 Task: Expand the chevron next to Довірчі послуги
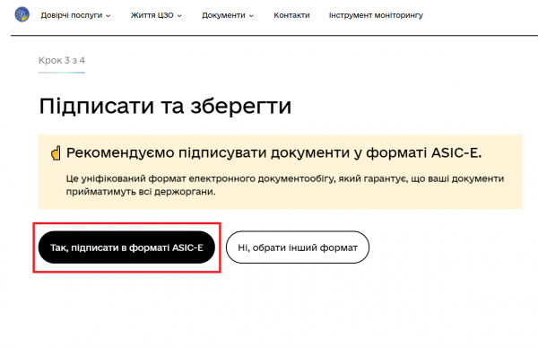[108, 16]
